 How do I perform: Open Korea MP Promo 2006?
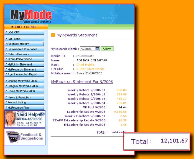click(x=24, y=91)
